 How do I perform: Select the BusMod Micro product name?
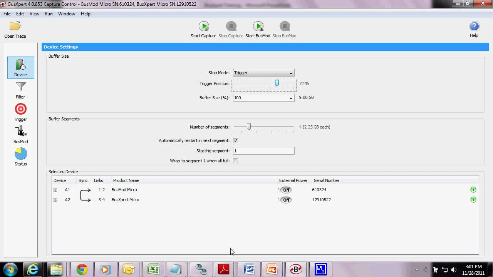point(124,190)
